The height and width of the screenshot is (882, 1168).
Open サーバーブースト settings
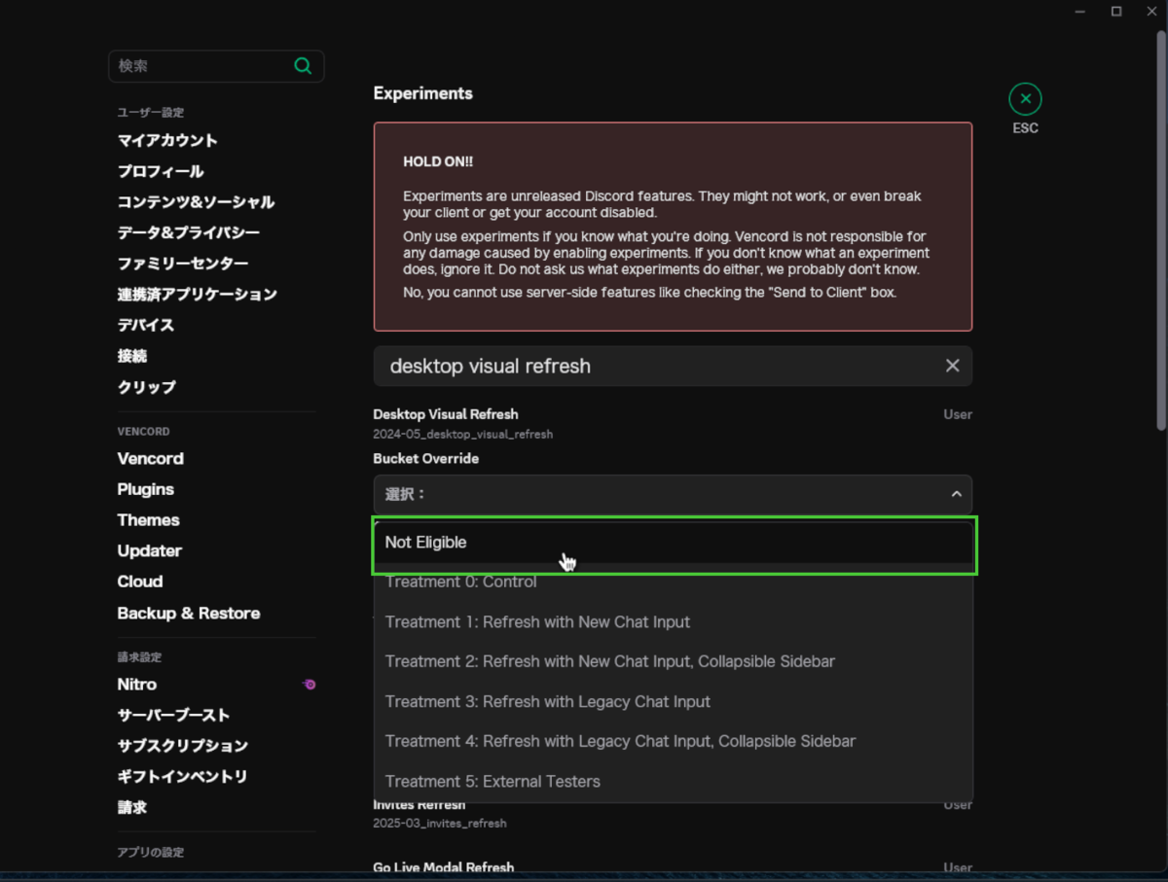coord(174,715)
